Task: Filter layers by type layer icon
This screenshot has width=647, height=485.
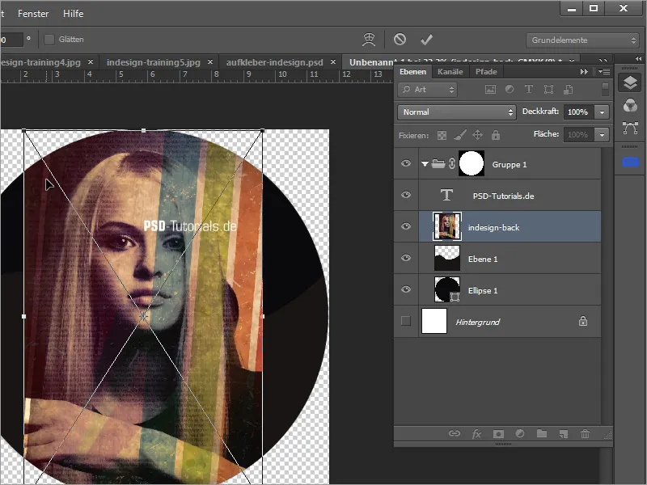Action: [529, 90]
